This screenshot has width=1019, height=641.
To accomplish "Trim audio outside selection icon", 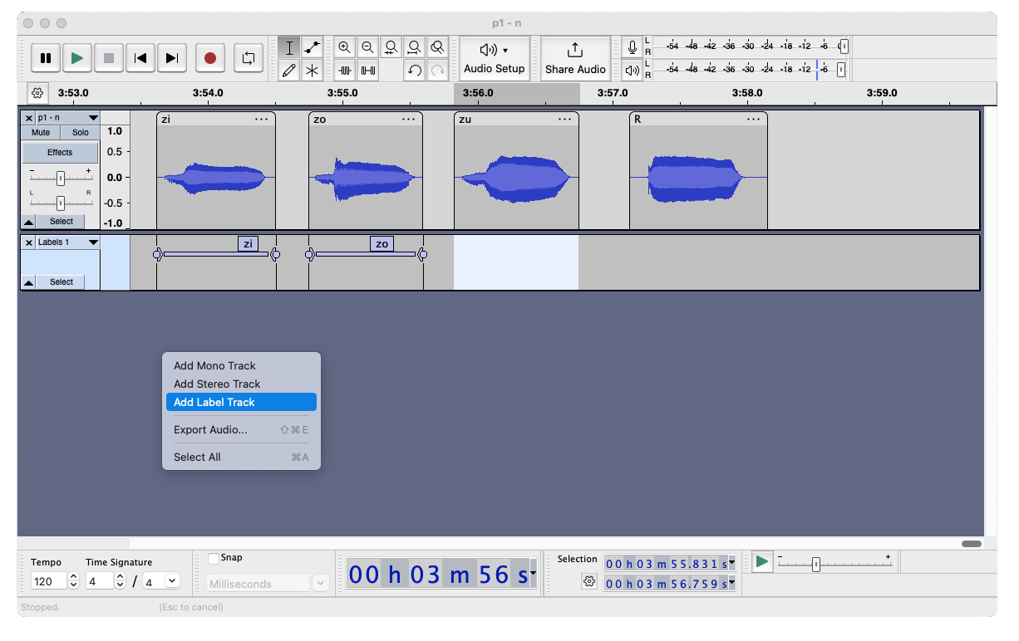I will pos(345,71).
